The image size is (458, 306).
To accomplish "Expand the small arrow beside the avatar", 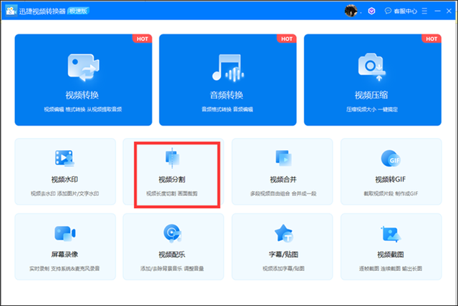I will (360, 11).
